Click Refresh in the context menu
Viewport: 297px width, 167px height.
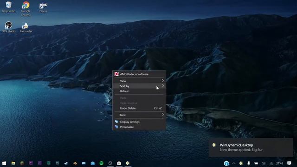(139, 91)
